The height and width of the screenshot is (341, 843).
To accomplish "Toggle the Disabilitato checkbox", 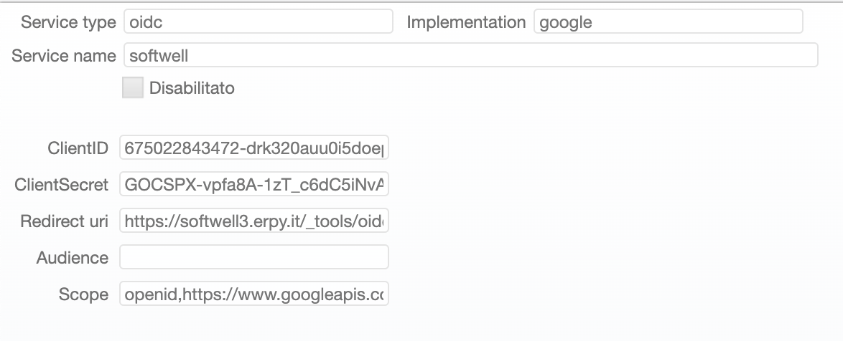I will [x=133, y=88].
